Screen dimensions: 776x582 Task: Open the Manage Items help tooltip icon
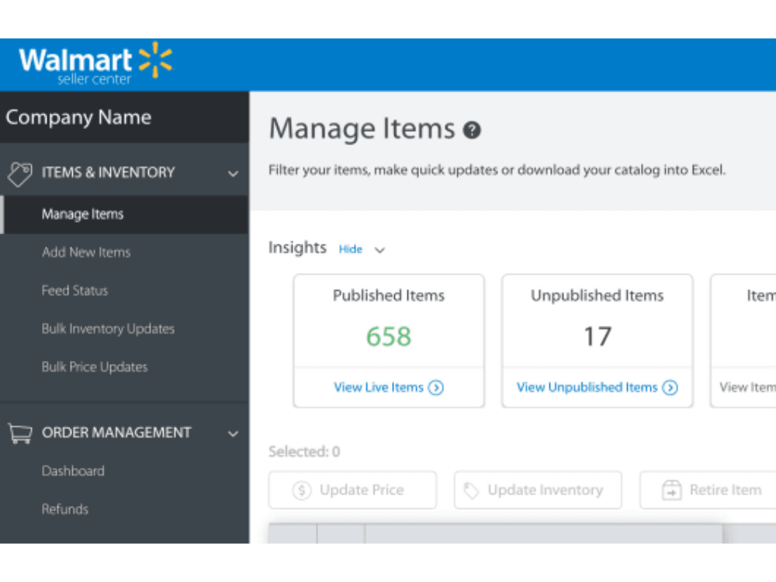click(472, 130)
